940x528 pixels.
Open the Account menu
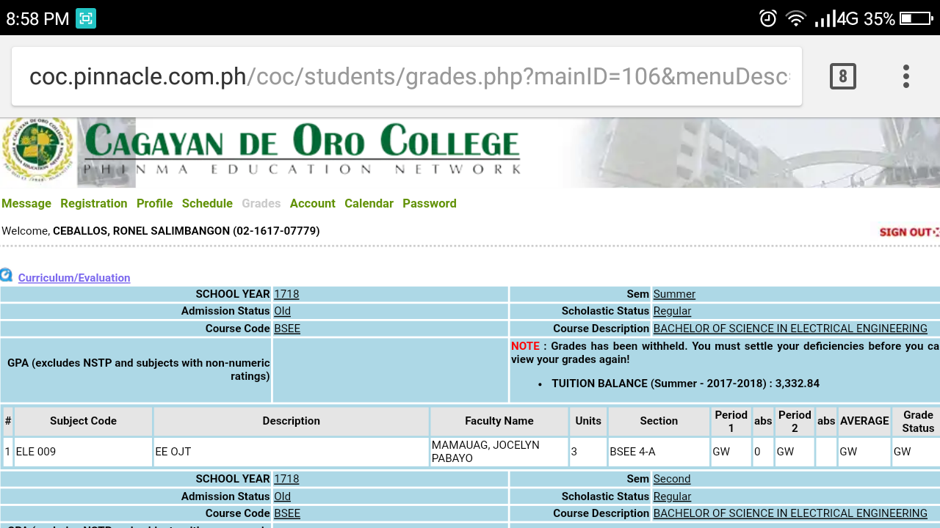pos(313,203)
